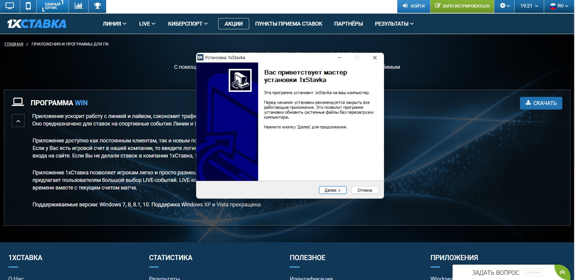Viewport: 575px width, 280px height.
Task: Click Отмена in the installer
Action: click(x=365, y=190)
